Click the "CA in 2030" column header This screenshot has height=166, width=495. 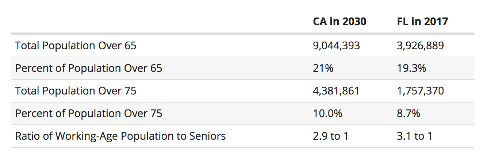339,22
